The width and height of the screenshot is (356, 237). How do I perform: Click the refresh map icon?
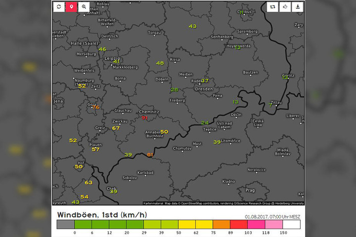coord(59,7)
